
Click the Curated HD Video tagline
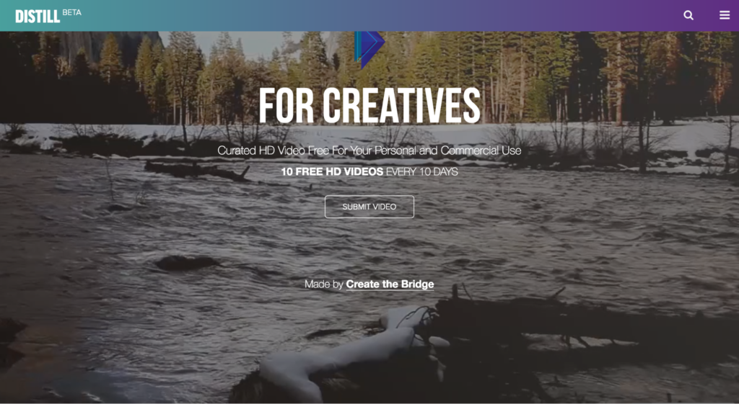[x=369, y=151]
